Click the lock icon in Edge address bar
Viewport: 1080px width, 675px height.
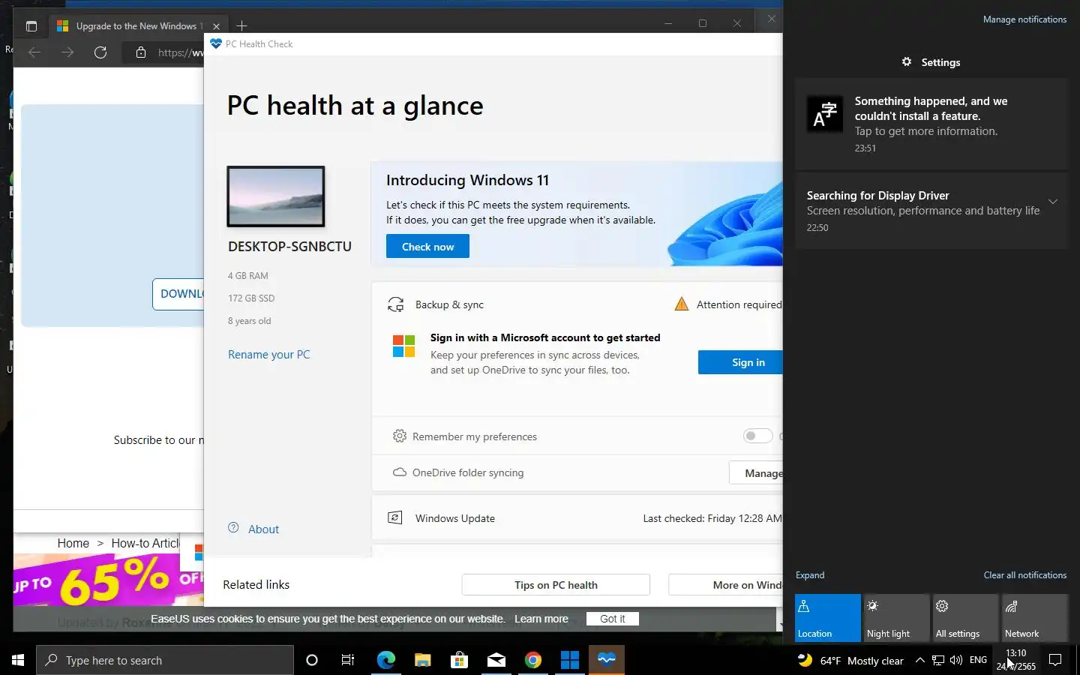pos(140,52)
